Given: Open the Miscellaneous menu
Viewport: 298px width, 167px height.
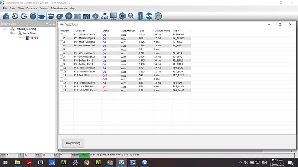Looking at the screenshot, I should [59, 8].
